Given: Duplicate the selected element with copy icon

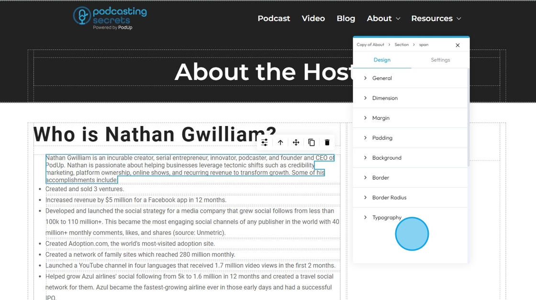Looking at the screenshot, I should point(312,142).
